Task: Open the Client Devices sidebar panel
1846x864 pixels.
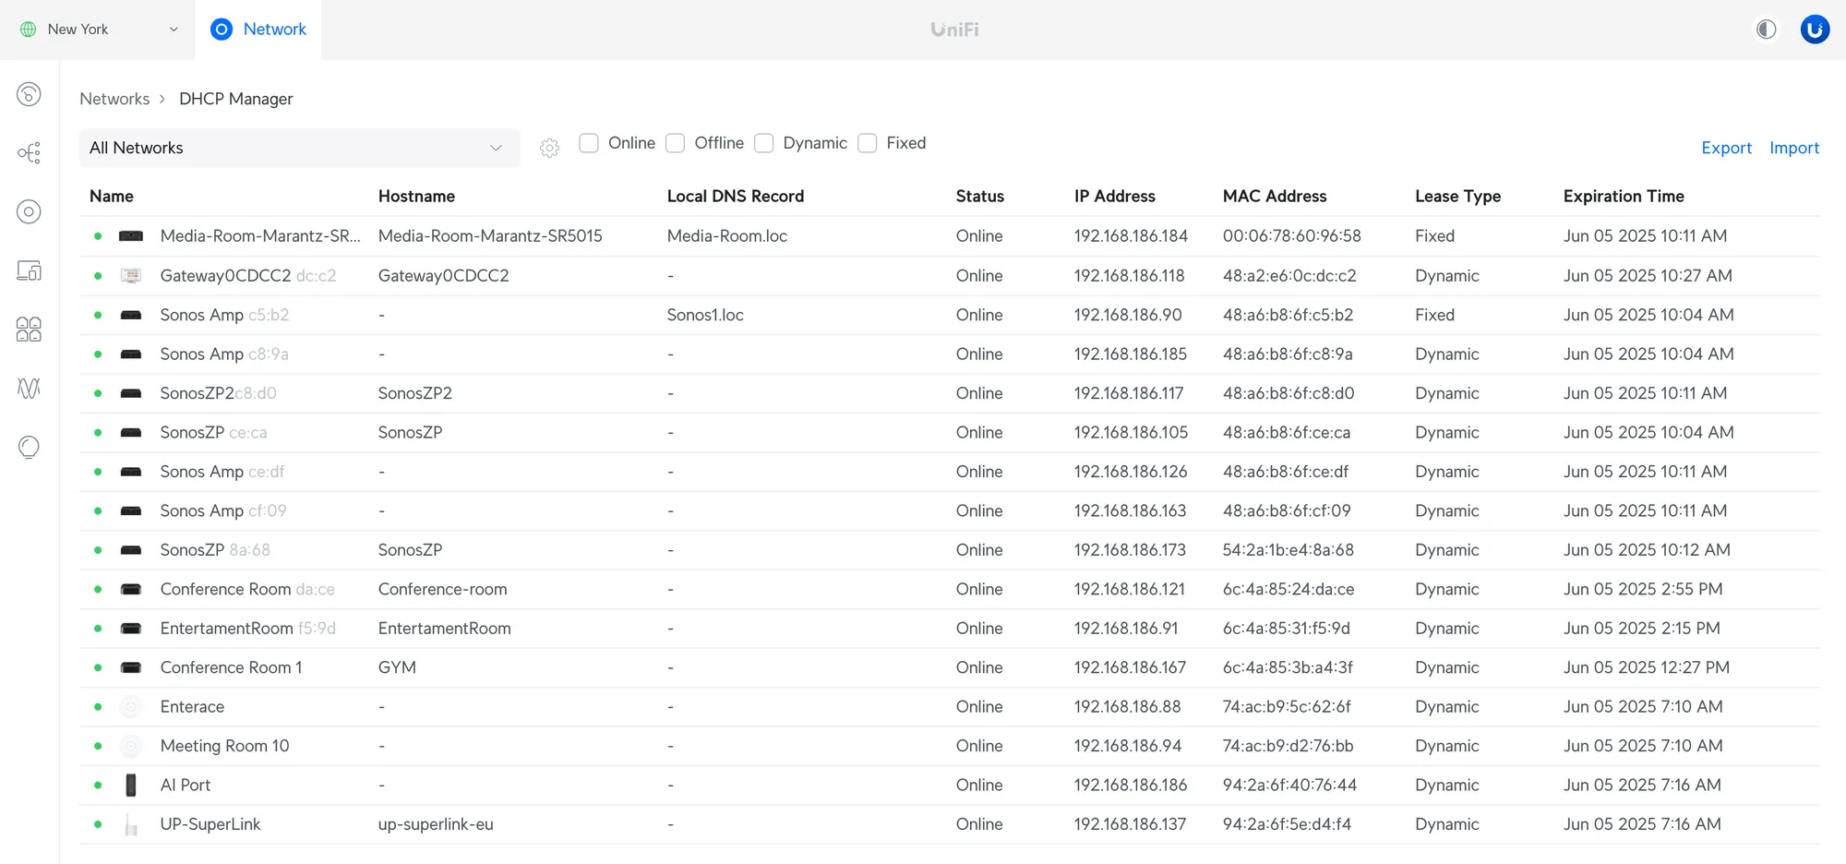Action: 29,270
